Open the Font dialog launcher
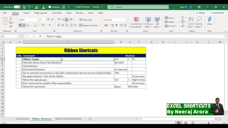The image size is (228, 128). (54, 31)
